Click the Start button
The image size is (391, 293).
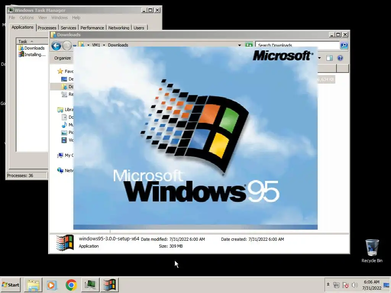click(10, 285)
